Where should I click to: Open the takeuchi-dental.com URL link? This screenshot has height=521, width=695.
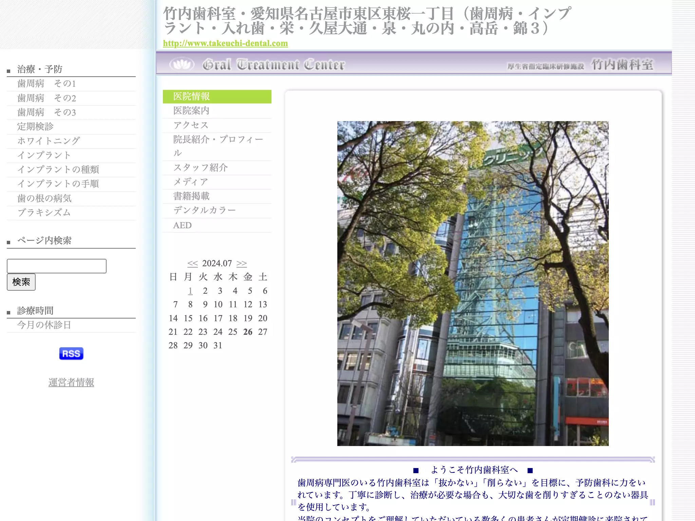225,43
